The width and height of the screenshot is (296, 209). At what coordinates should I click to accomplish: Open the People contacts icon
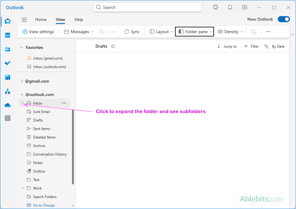[8, 50]
